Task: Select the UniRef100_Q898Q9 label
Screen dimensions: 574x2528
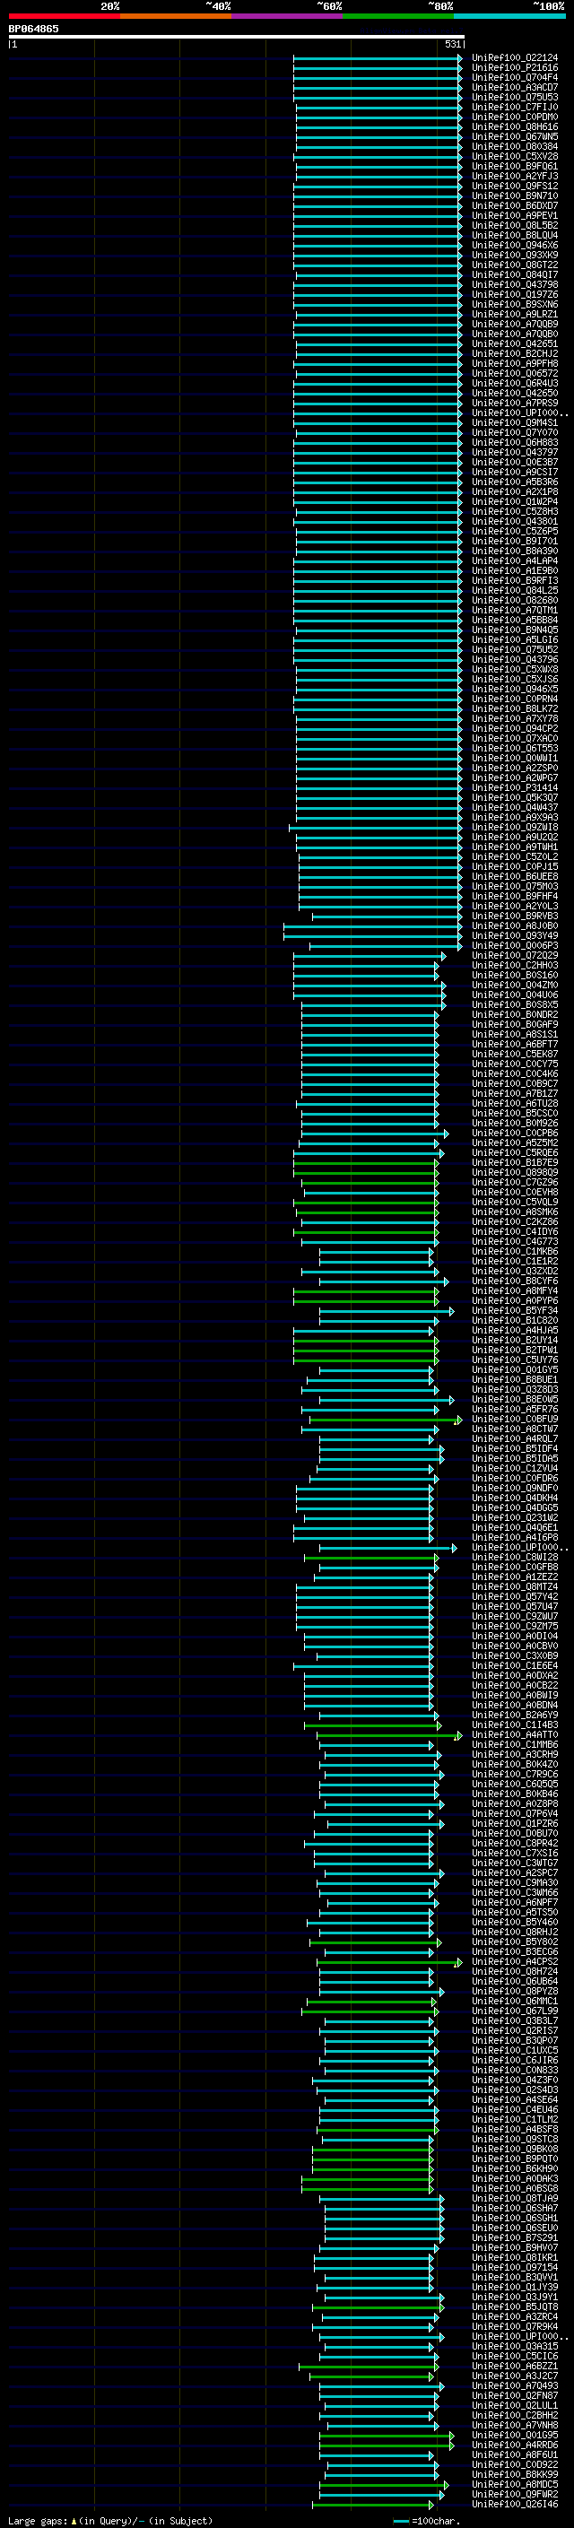Action: coord(514,1172)
